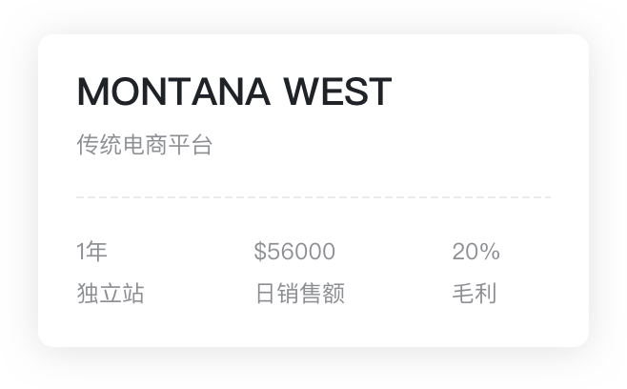627x389 pixels.
Task: Click the dashed divider line
Action: 313,197
